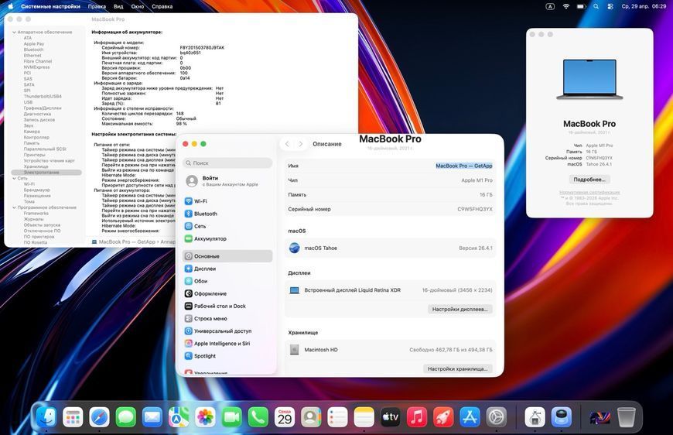This screenshot has height=435, width=673.
Task: Click Bluetooth icon in Settings sidebar
Action: point(189,214)
